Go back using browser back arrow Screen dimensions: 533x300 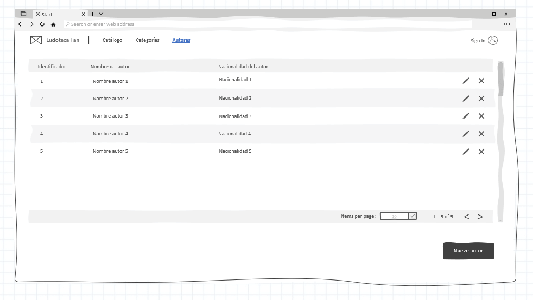pyautogui.click(x=21, y=24)
